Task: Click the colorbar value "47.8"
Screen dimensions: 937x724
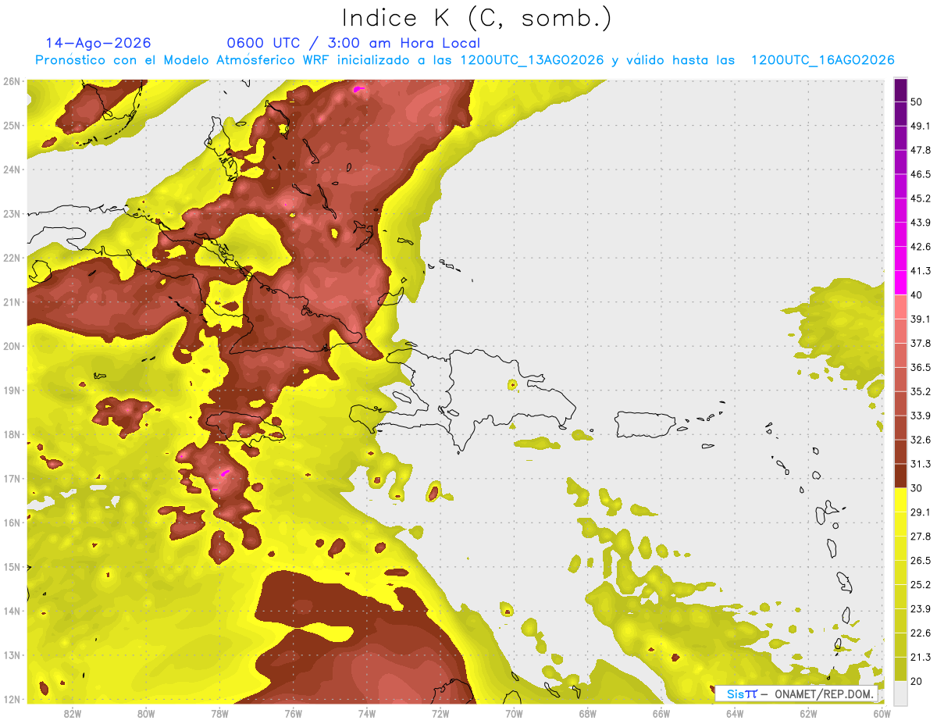Action: (x=921, y=150)
